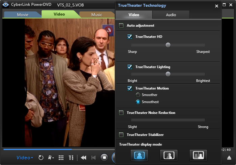Click the TrueTheater HD sharpness slider handle
The width and height of the screenshot is (236, 165).
168,45
